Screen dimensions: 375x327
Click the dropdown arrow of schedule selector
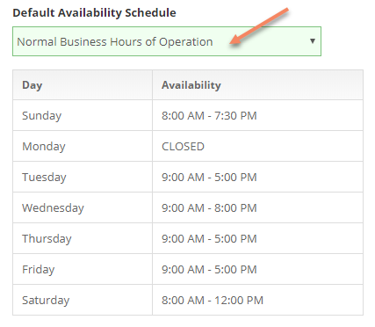tap(313, 41)
